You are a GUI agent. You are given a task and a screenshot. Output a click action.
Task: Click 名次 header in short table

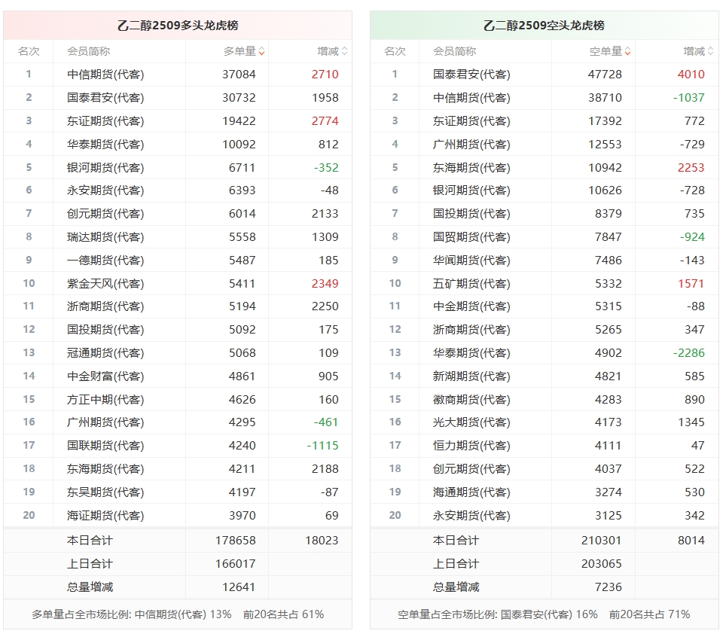pos(395,51)
